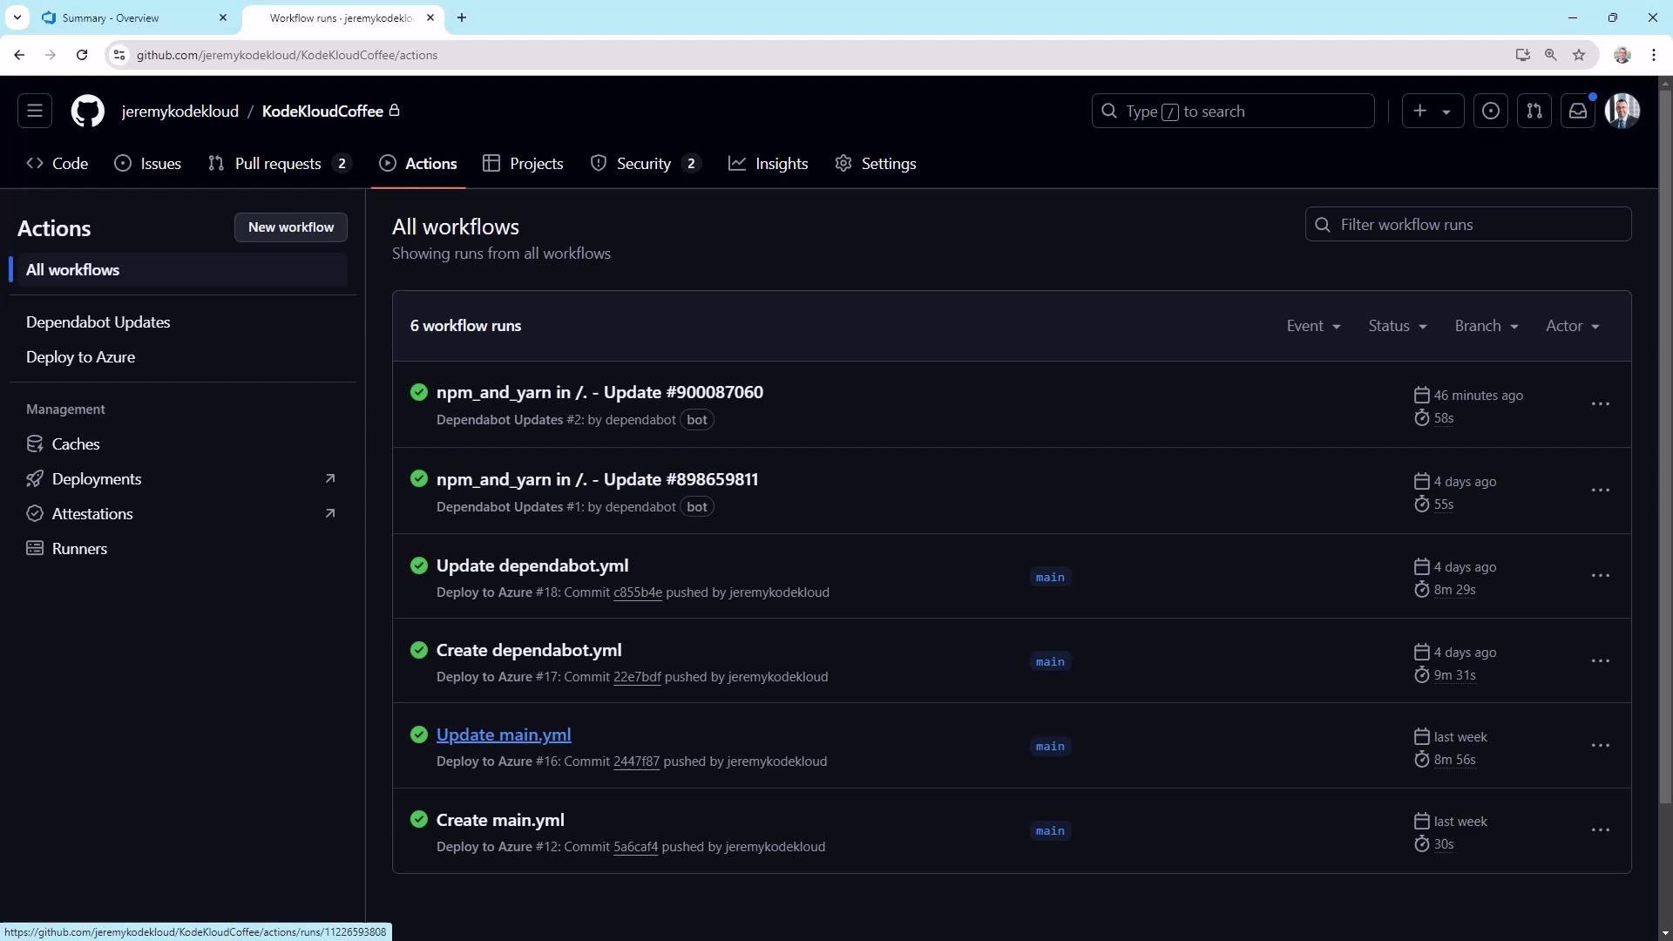Open the Update main.yml workflow run

[x=504, y=735]
